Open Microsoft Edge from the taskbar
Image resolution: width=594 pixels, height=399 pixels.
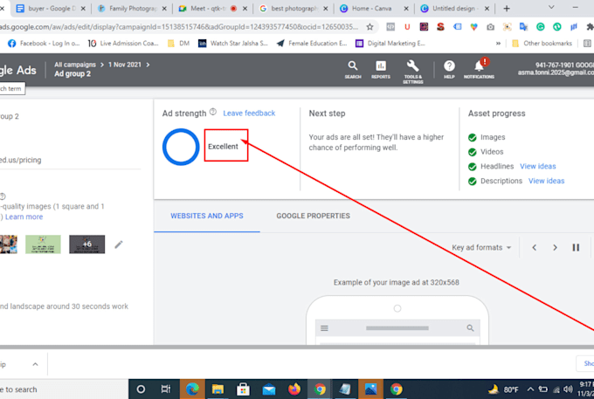pyautogui.click(x=192, y=389)
